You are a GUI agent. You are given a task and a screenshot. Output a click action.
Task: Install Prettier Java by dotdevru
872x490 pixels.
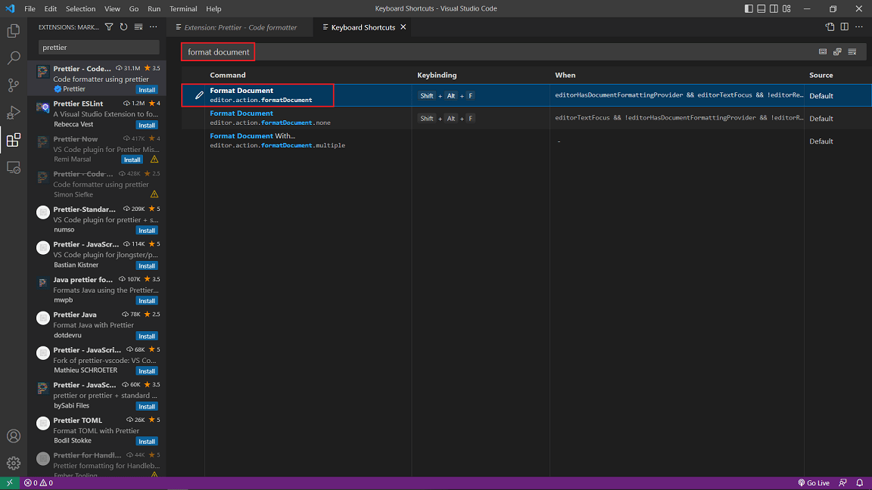point(147,336)
